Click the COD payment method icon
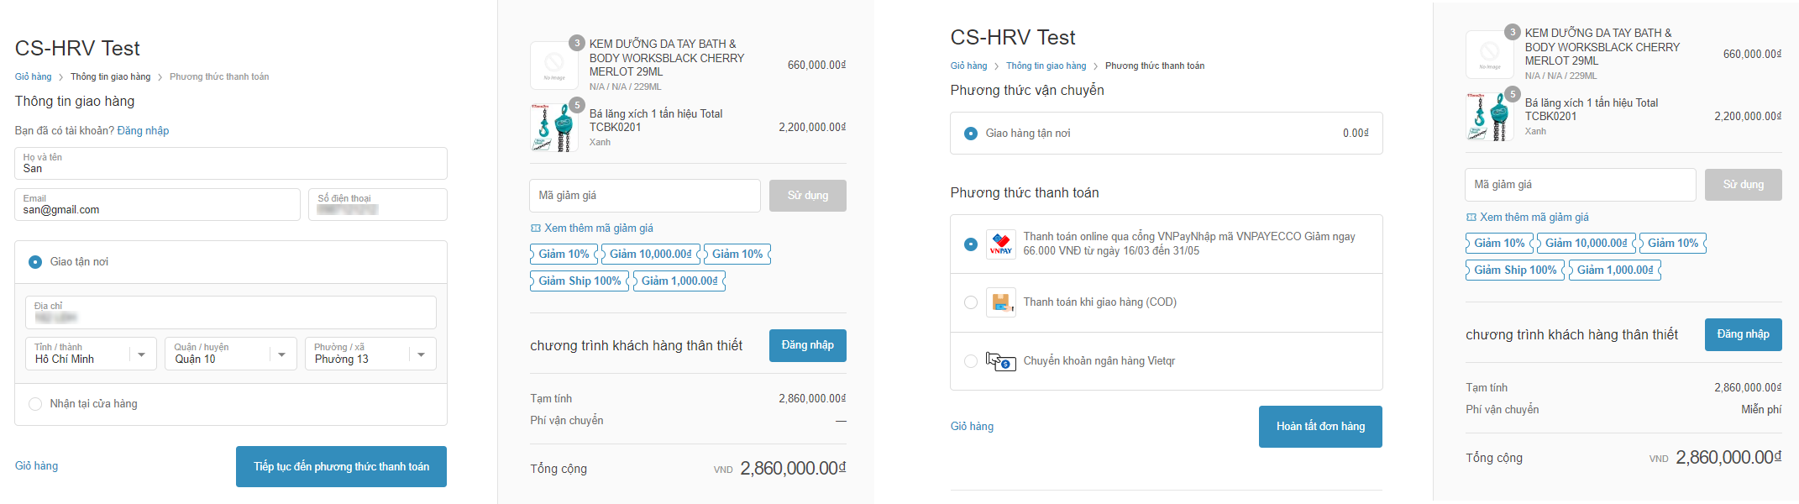 coord(1000,302)
